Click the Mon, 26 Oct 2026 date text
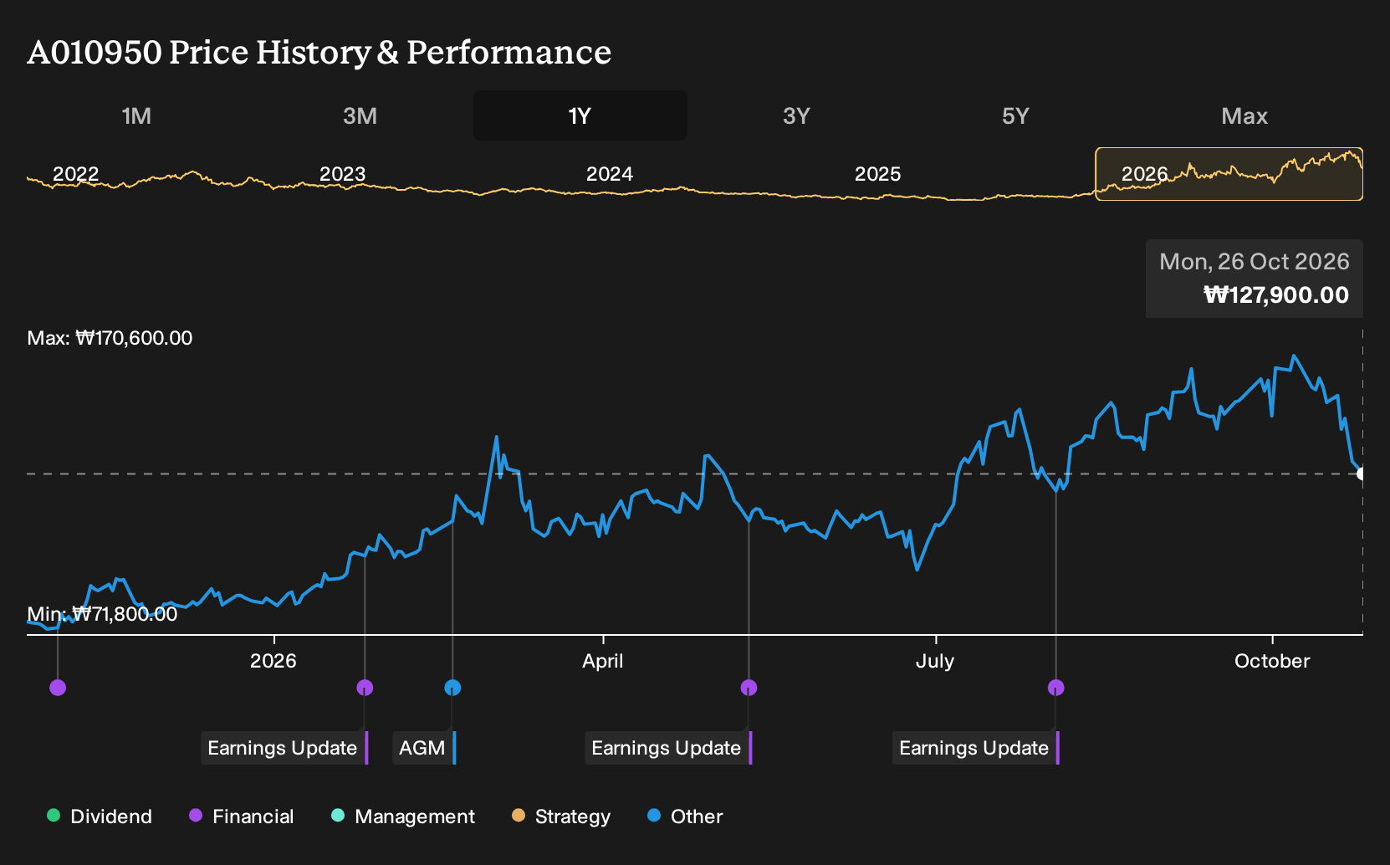Viewport: 1390px width, 865px height. tap(1255, 262)
